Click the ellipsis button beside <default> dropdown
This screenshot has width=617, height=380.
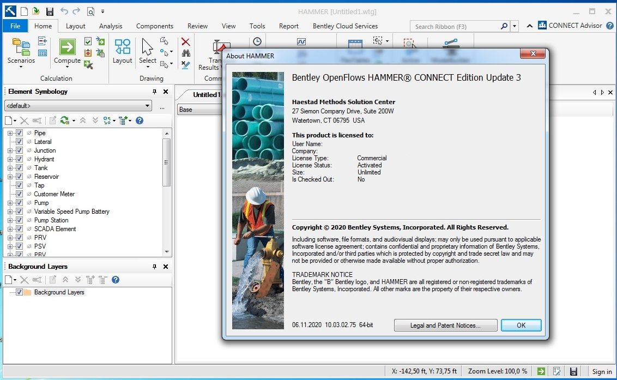pos(162,106)
